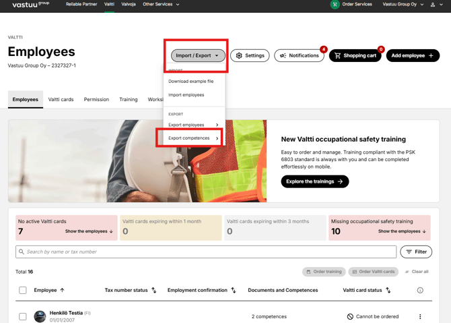
Task: Expand the Vastuu Group Oy account dropdown
Action: pyautogui.click(x=403, y=4)
